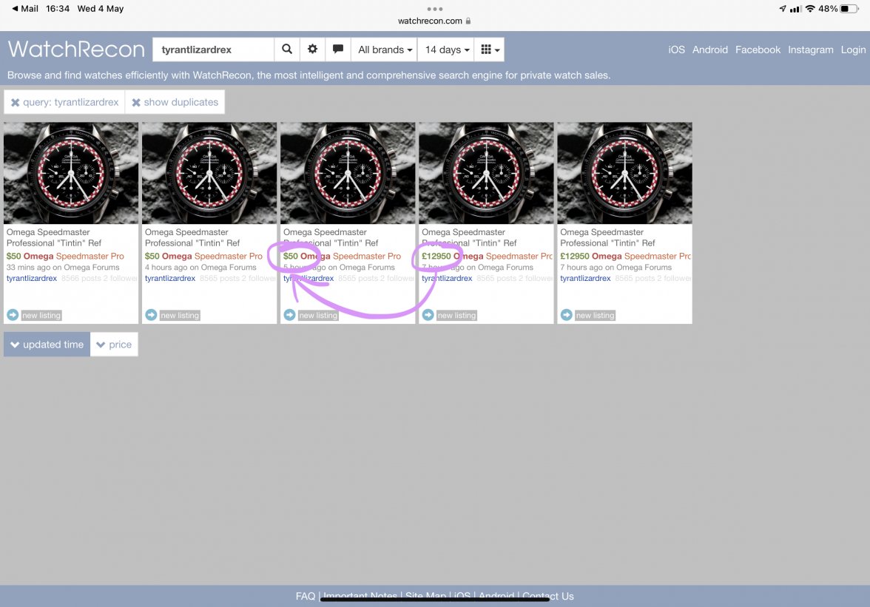The height and width of the screenshot is (607, 870).
Task: Click the speech bubble feedback icon
Action: click(337, 49)
